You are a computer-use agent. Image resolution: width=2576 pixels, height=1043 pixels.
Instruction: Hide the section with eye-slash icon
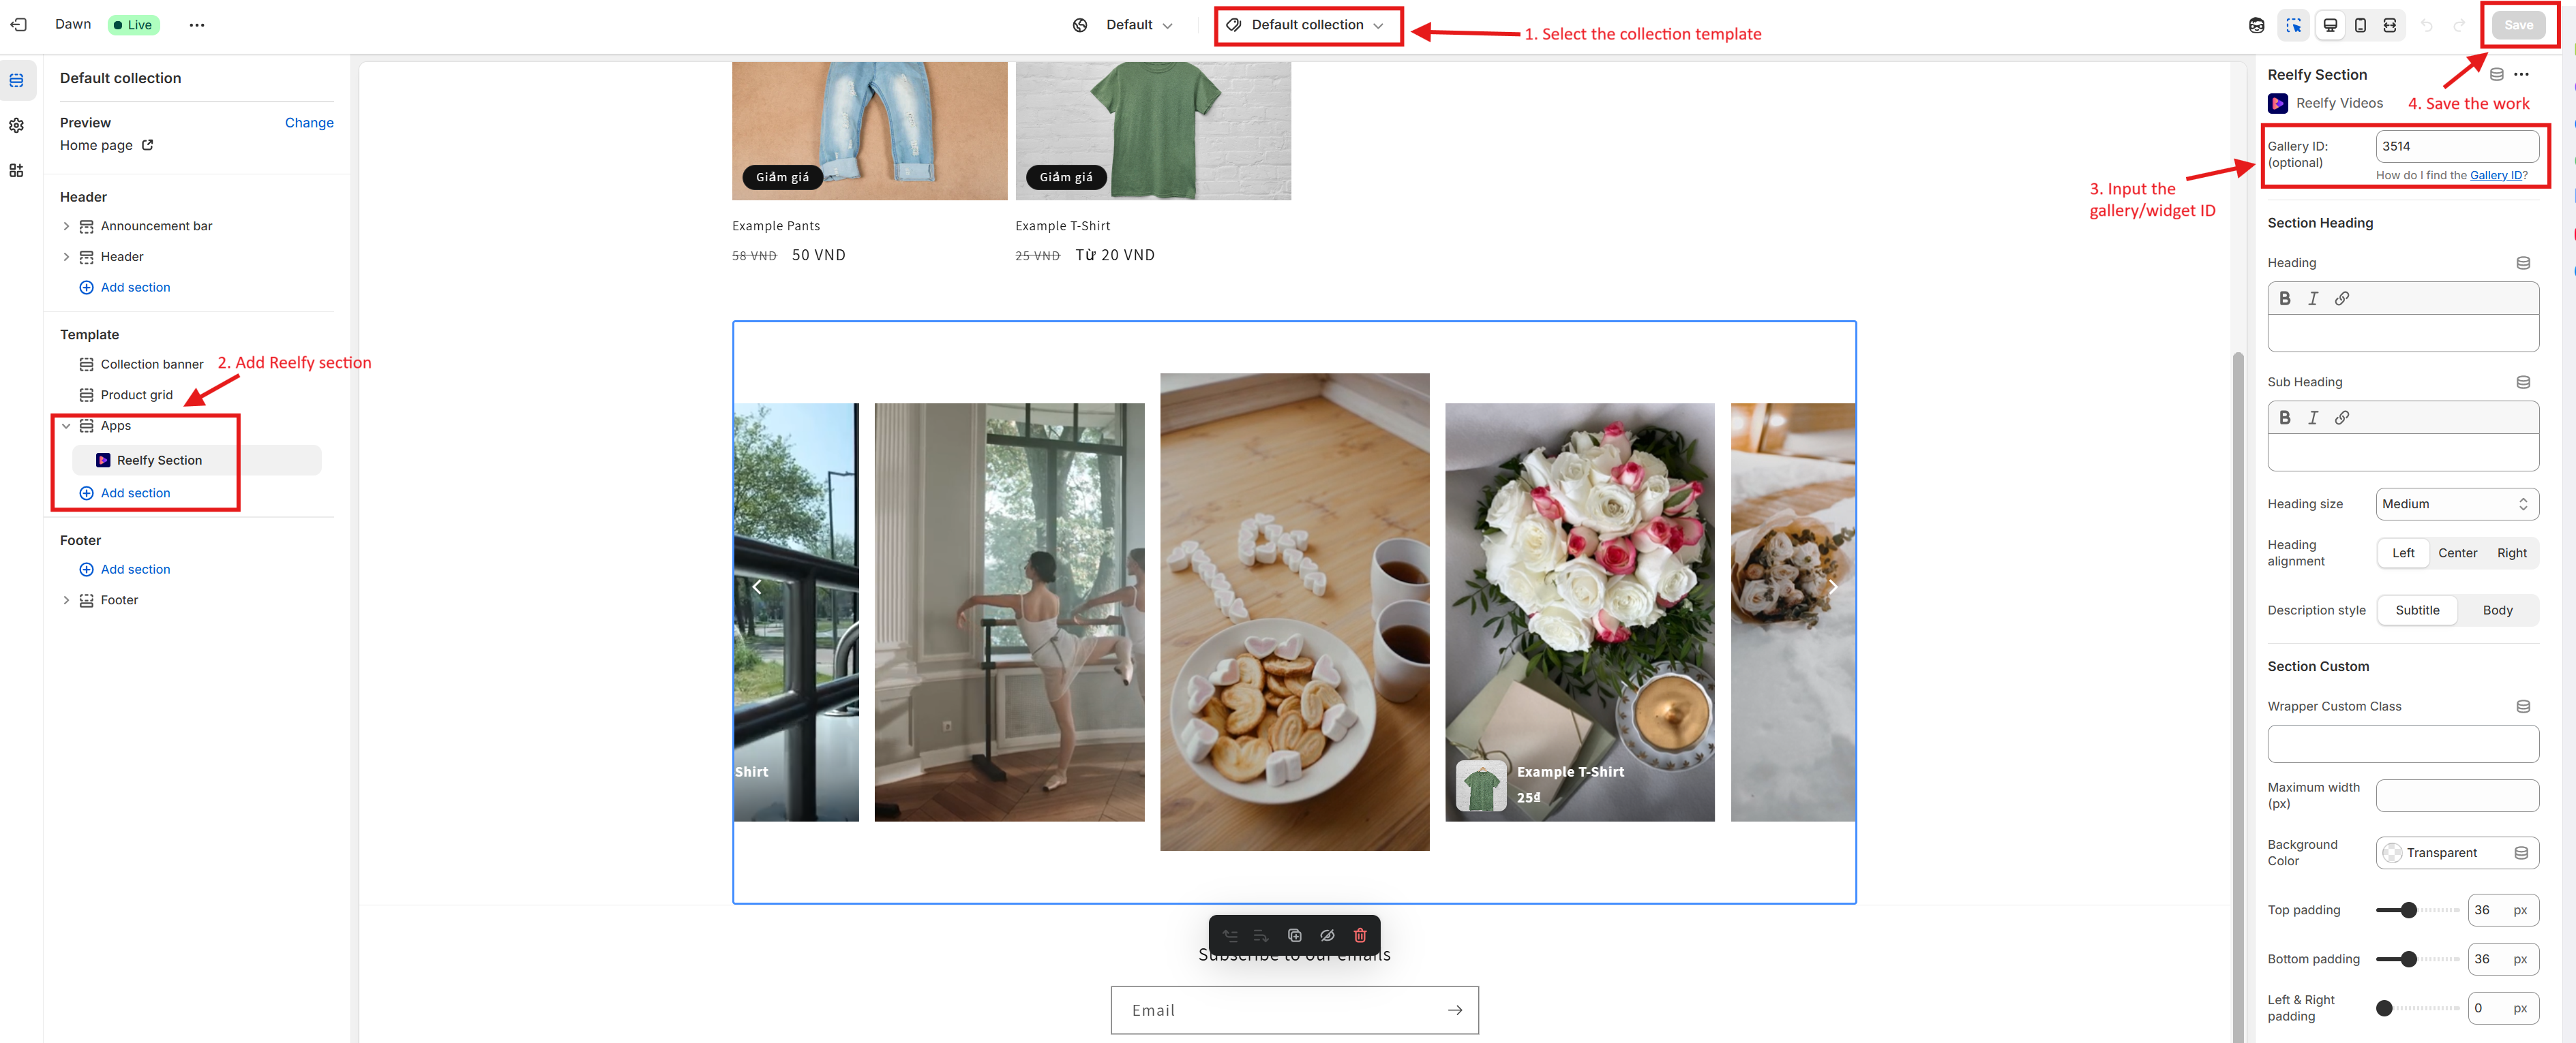coord(1327,936)
